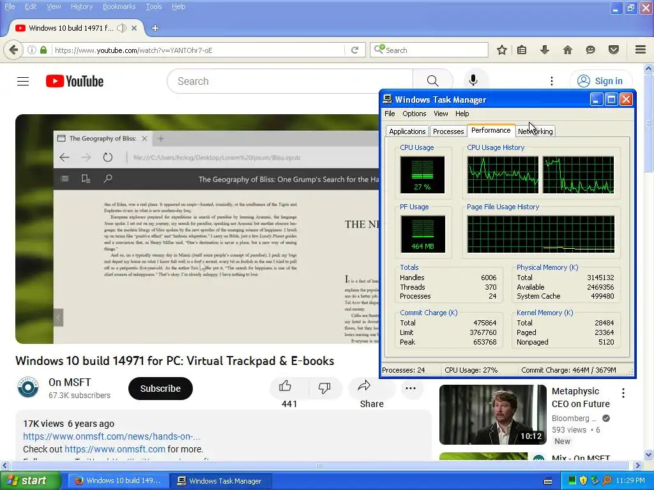Open a new tab with plus button

tap(155, 28)
